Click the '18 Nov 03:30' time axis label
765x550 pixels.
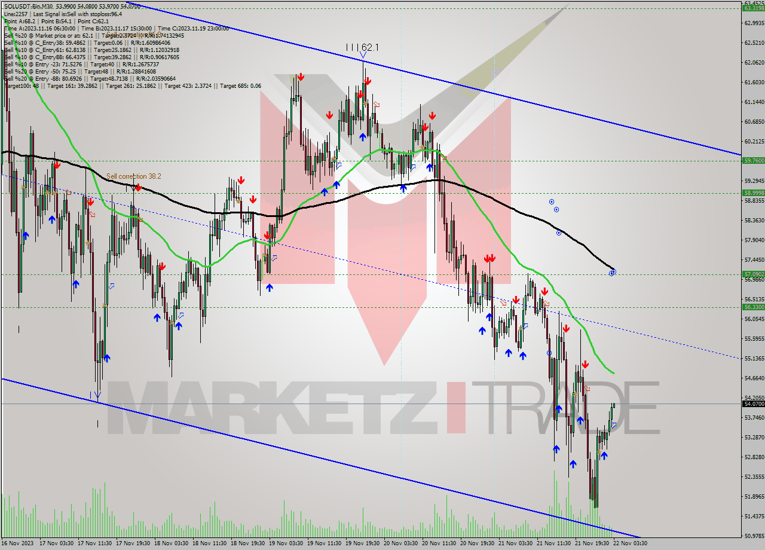click(172, 543)
